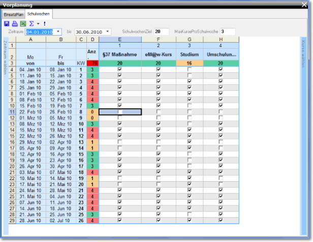Open the end date 30.06.2010 dropdown
This screenshot has height=242, width=313.
108,31
